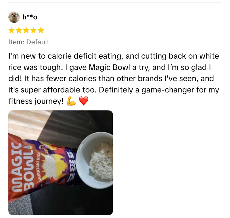Click "I'm new to calorie deficit eating" line
The image size is (230, 218).
point(65,56)
